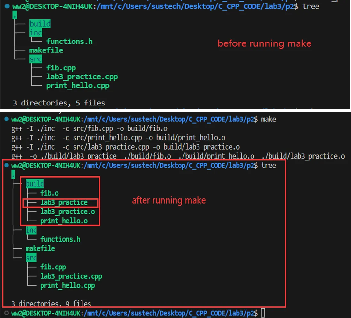The height and width of the screenshot is (318, 351).
Task: Click the empty build folder in the before-make tree
Action: [x=40, y=24]
